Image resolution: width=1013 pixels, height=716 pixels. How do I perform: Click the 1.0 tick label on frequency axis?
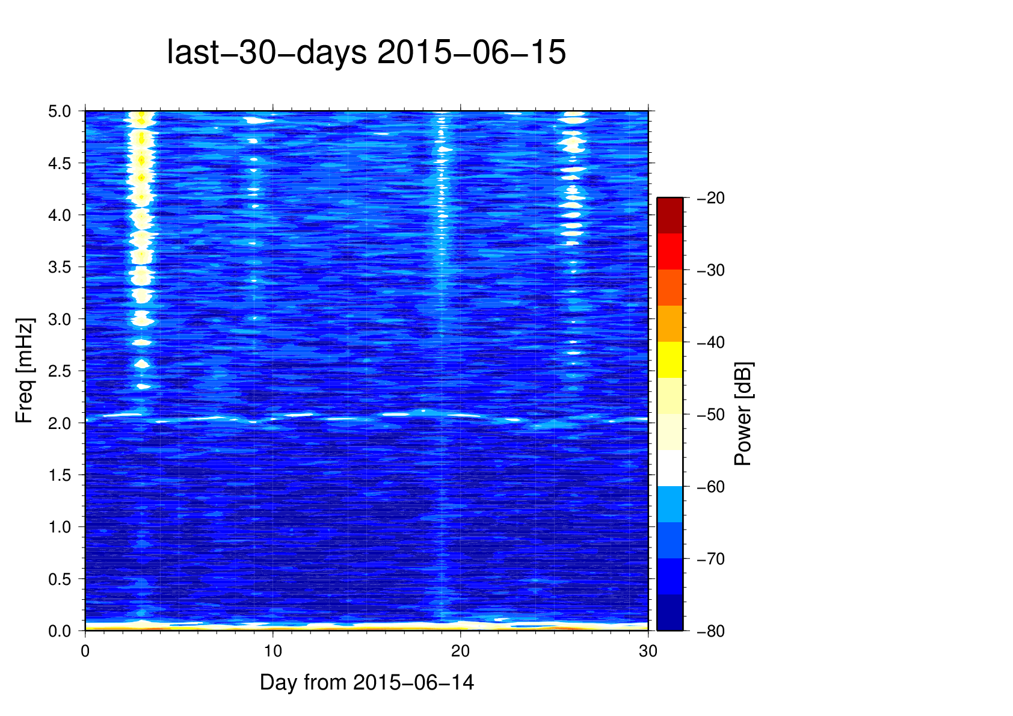pyautogui.click(x=59, y=527)
